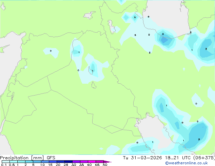Select the 2–5 mm legend swatch

pyautogui.click(x=29, y=162)
